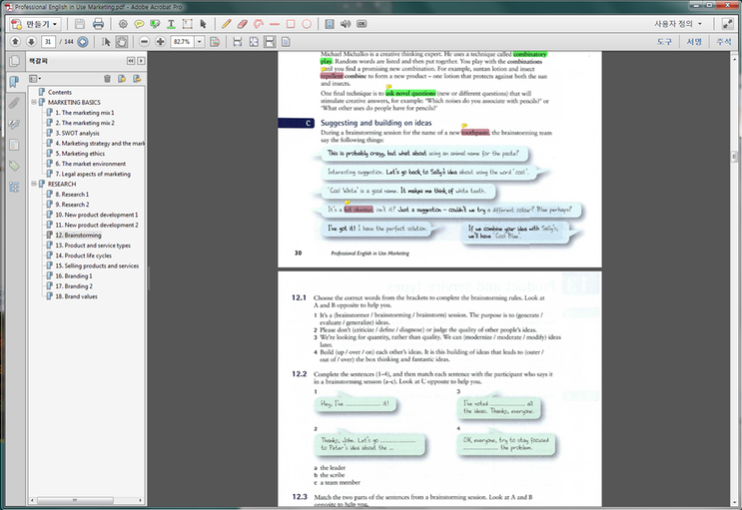This screenshot has width=742, height=510.
Task: Select the pencil drawing tool
Action: pyautogui.click(x=227, y=24)
